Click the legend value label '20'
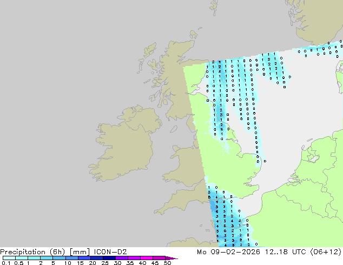This screenshot has height=265, width=343. (93, 263)
